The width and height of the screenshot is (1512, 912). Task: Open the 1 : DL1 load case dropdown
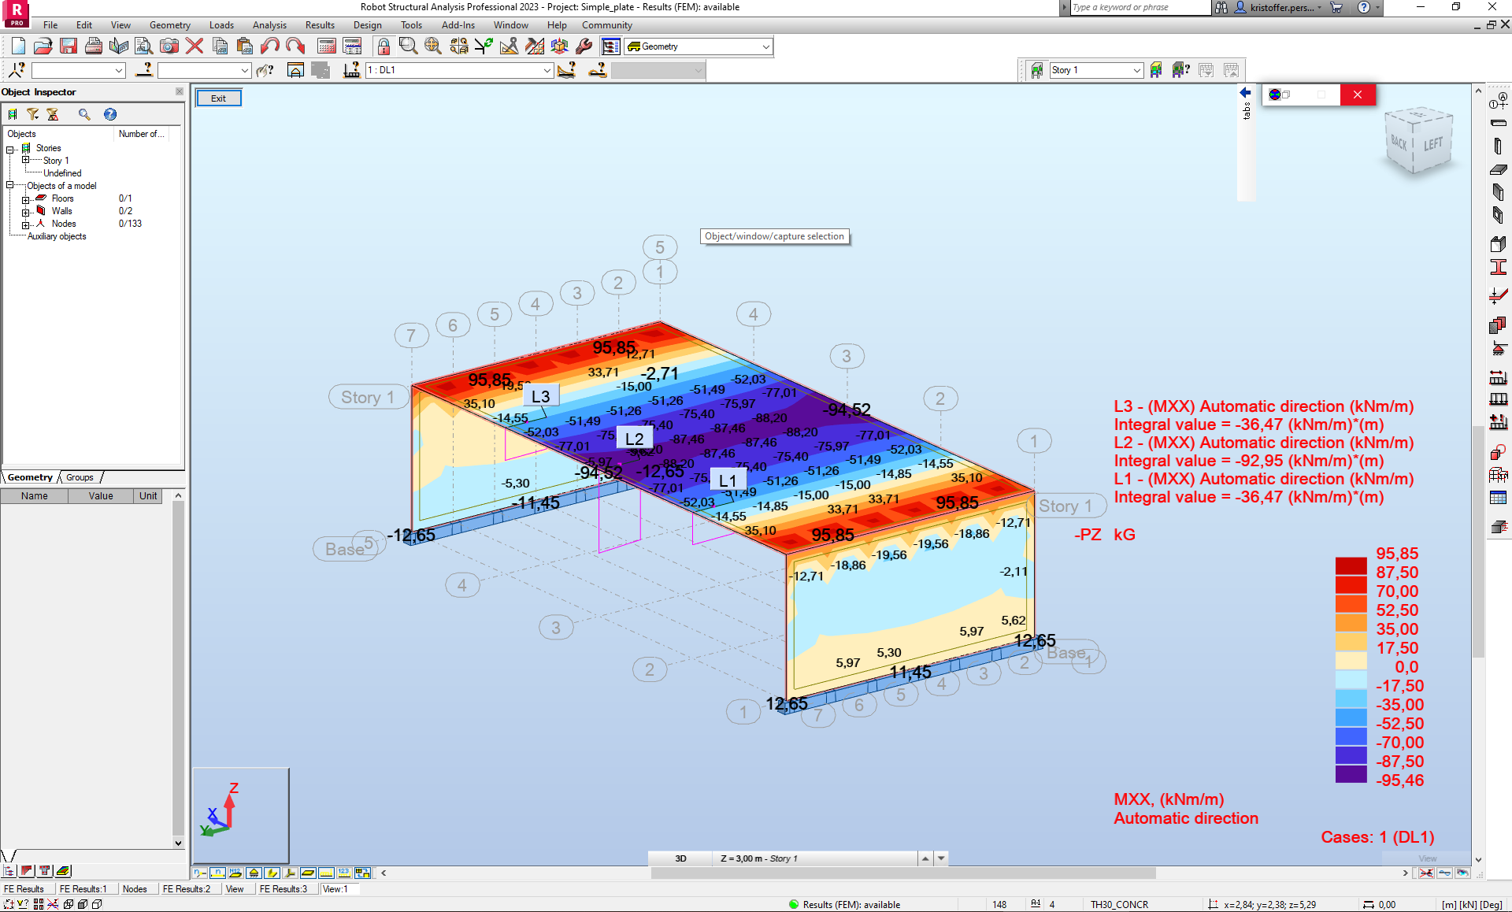pos(547,70)
